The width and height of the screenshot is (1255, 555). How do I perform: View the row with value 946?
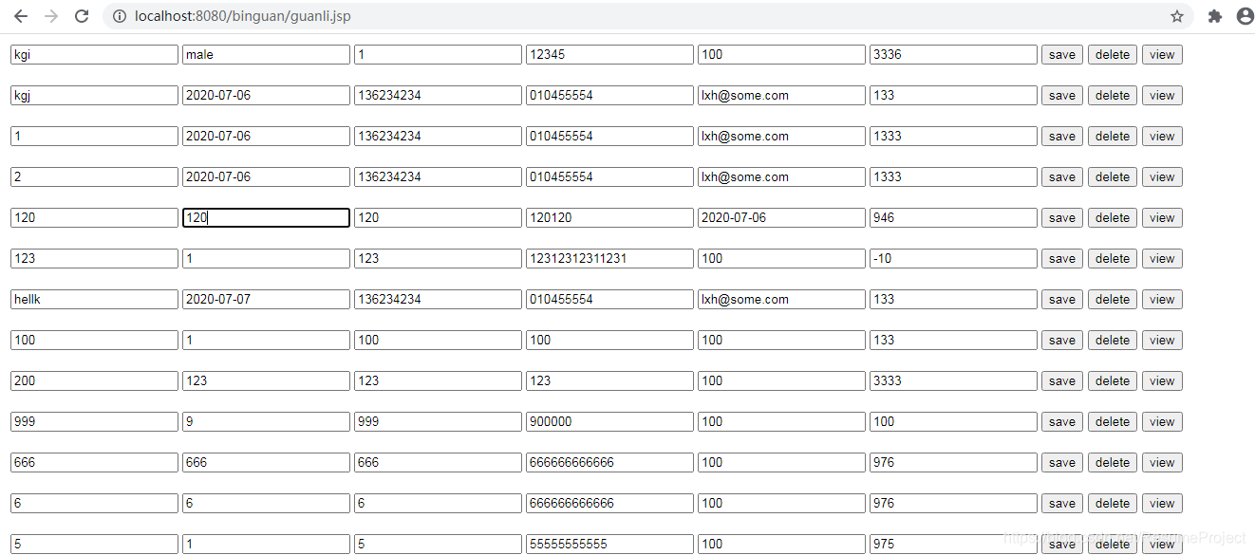[1162, 218]
